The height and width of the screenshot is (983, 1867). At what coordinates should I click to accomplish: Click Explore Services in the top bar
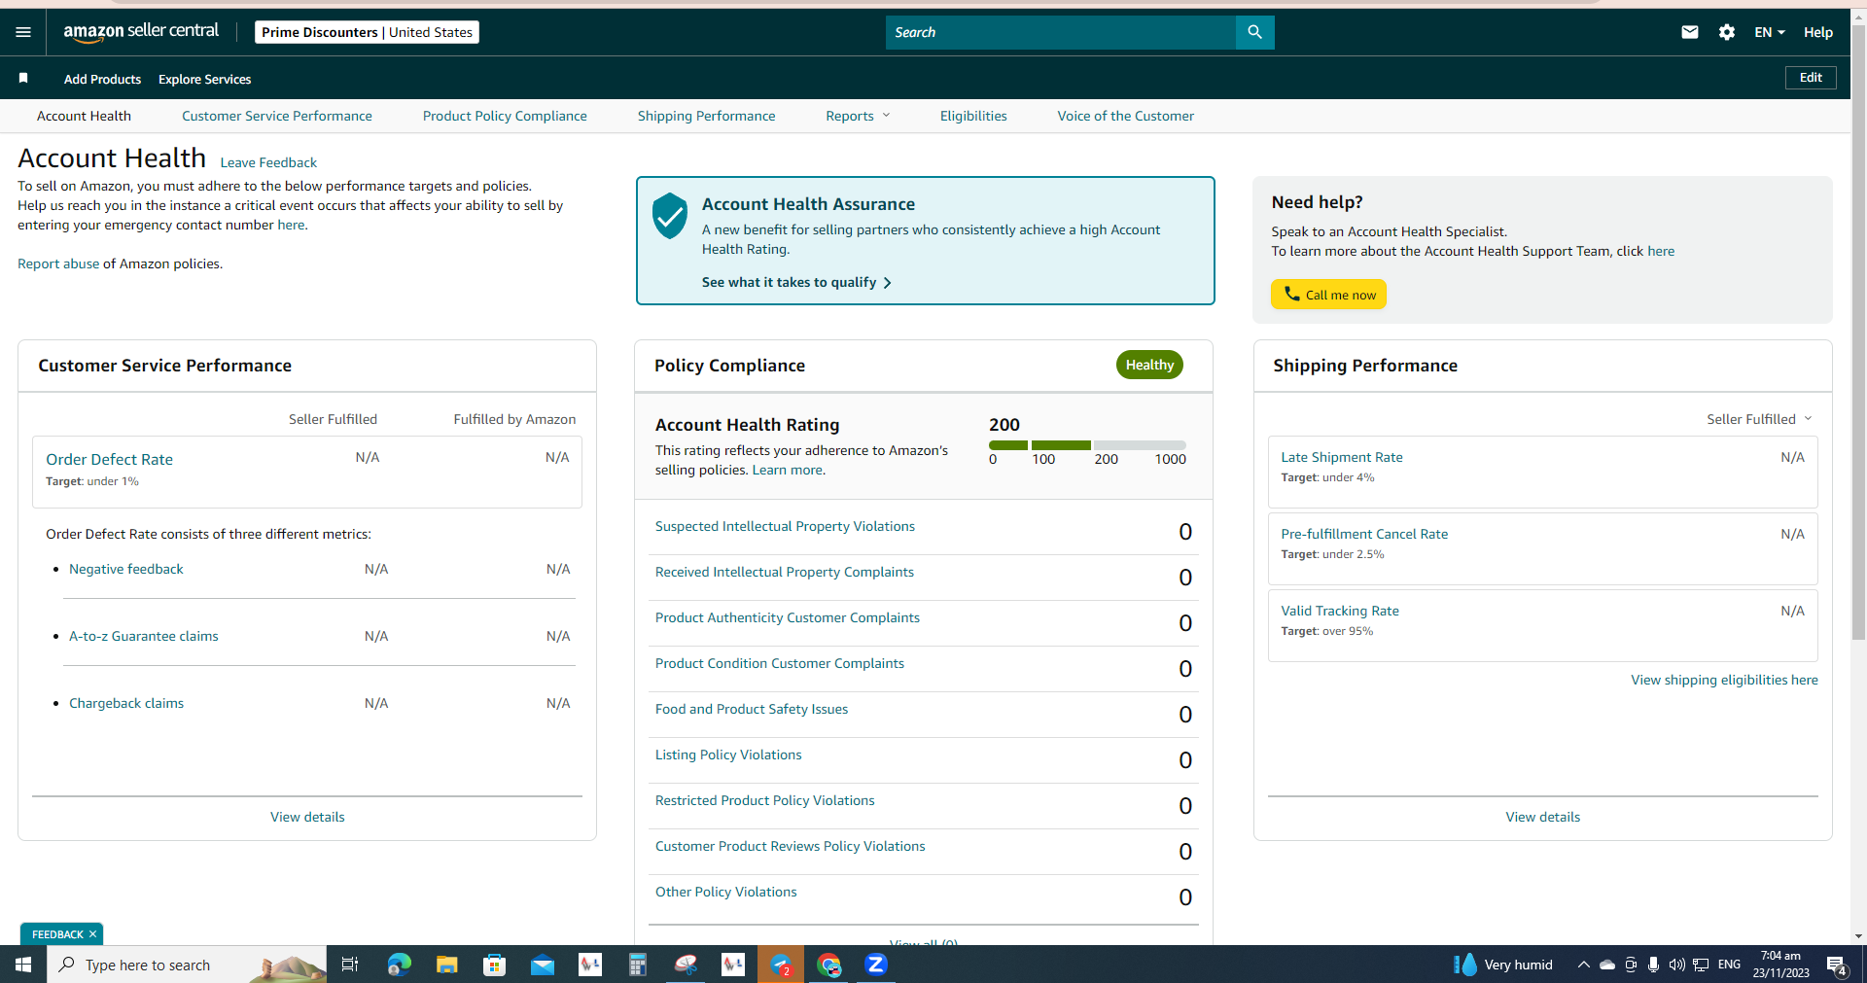(x=204, y=79)
